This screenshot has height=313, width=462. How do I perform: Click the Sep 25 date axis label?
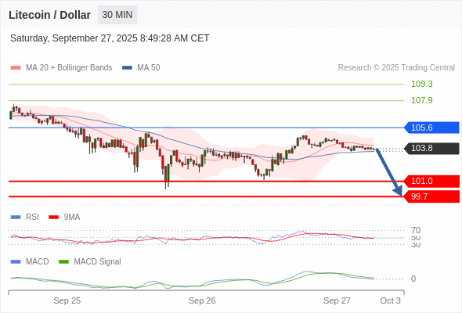[x=67, y=300]
